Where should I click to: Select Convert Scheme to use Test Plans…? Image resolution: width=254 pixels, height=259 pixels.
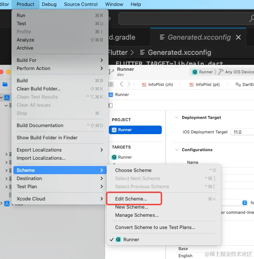pyautogui.click(x=164, y=227)
